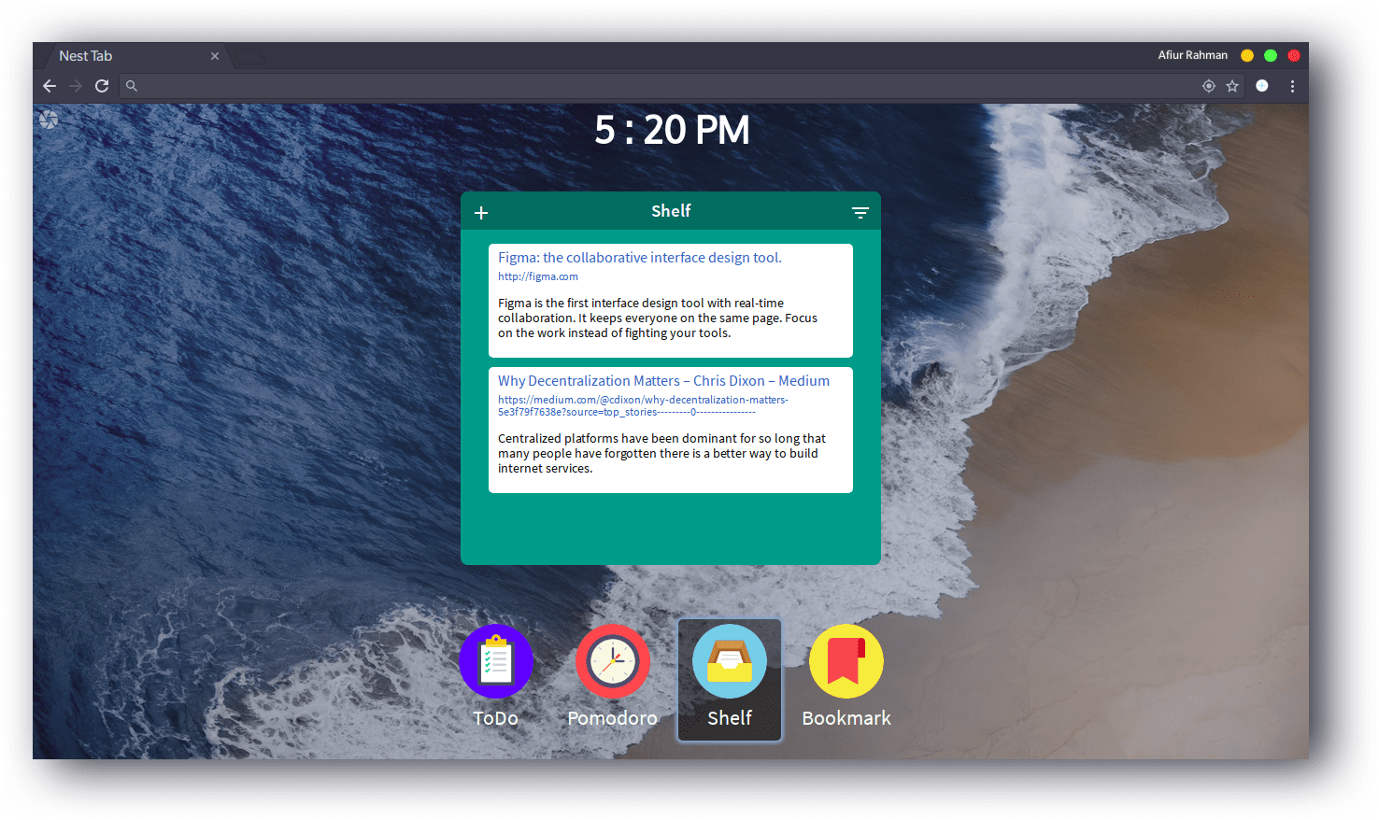Click the aperture icon at wallpaper corner

click(x=49, y=120)
